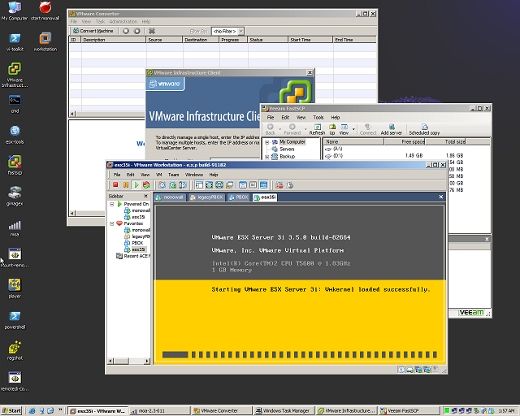Open the start monowall desktop icon
Image resolution: width=520 pixels, height=416 pixels.
45,11
